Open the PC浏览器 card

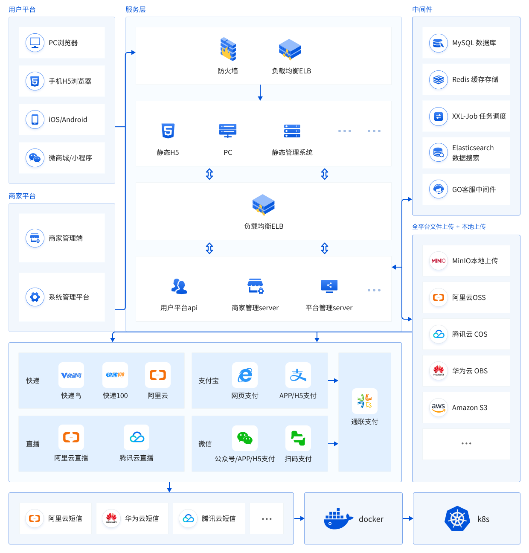tap(62, 43)
